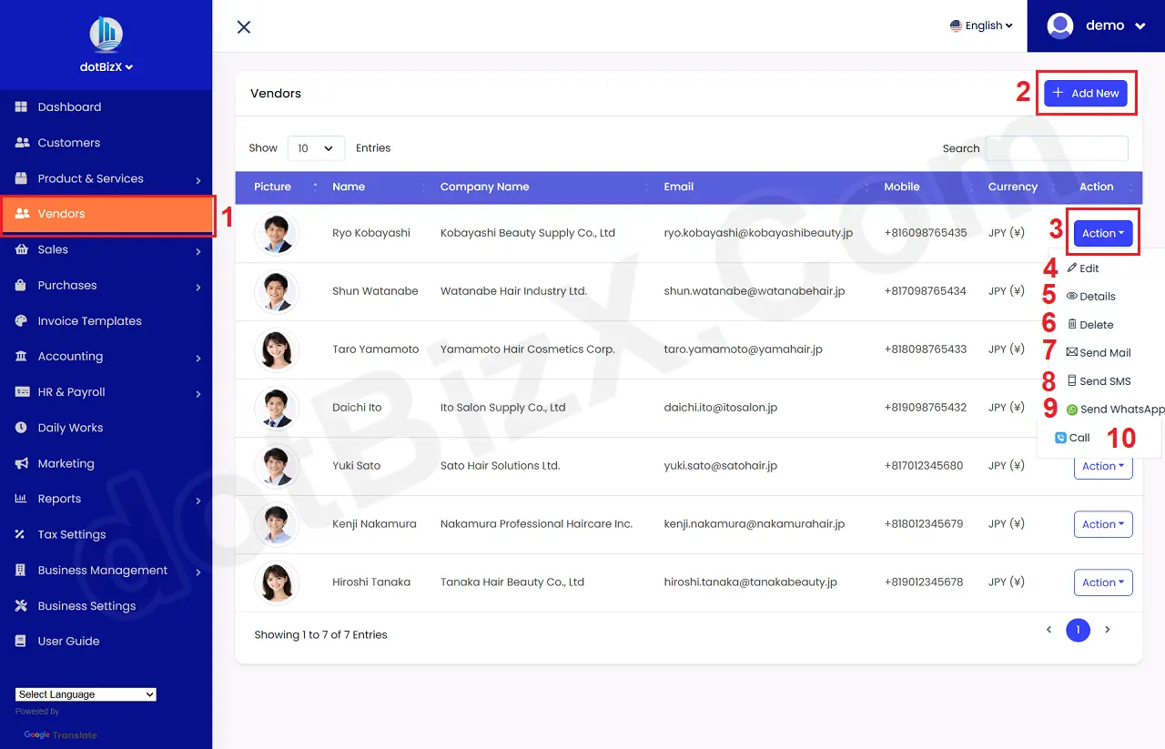The width and height of the screenshot is (1165, 749).
Task: Open Yuki Sato's Action dropdown
Action: (1103, 466)
